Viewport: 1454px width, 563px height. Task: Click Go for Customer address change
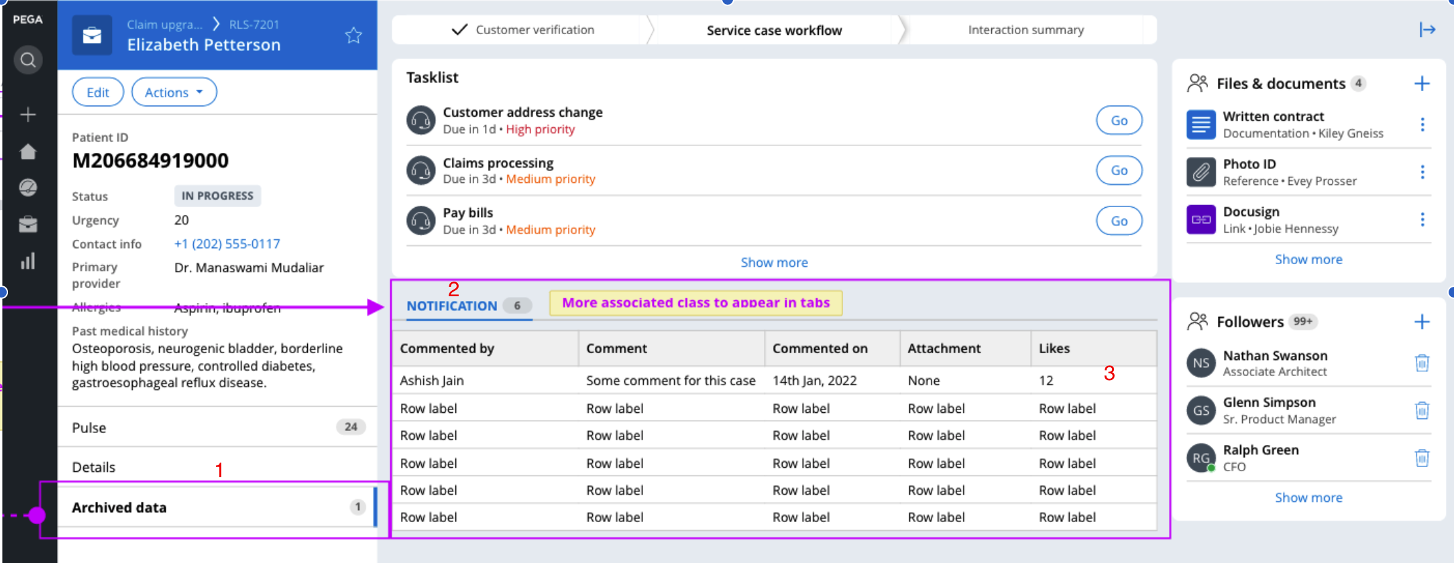click(x=1119, y=121)
